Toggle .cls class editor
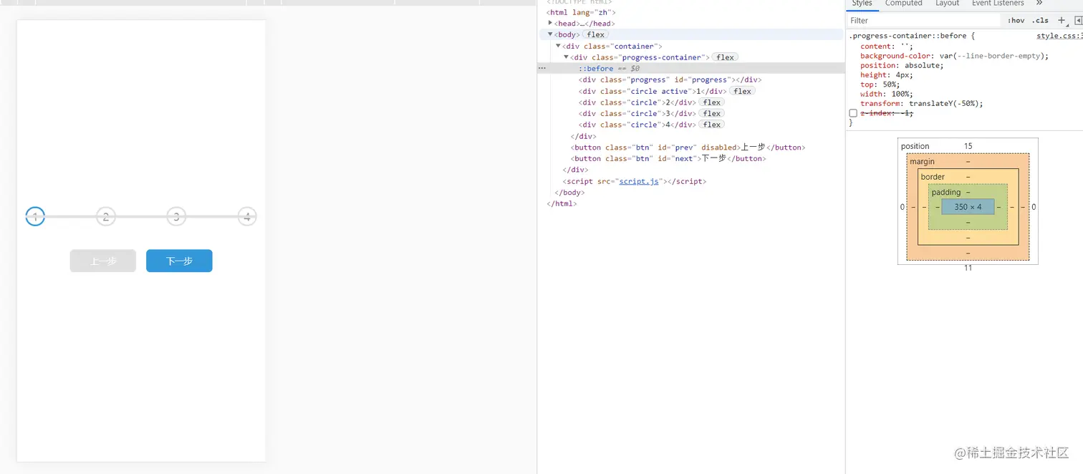 [1040, 21]
